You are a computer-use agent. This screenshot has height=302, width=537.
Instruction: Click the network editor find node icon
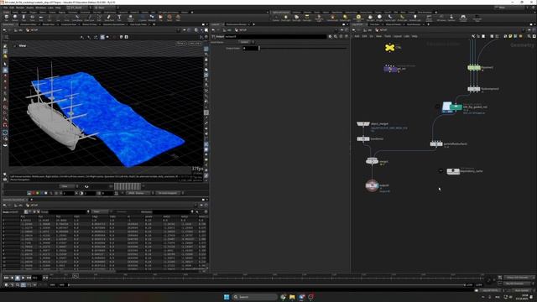[x=529, y=36]
